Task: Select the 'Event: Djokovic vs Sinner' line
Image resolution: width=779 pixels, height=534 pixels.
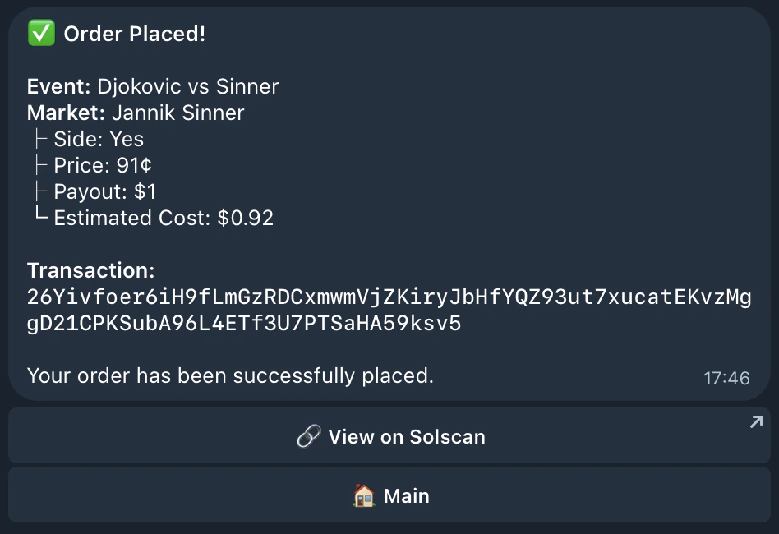Action: 153,86
